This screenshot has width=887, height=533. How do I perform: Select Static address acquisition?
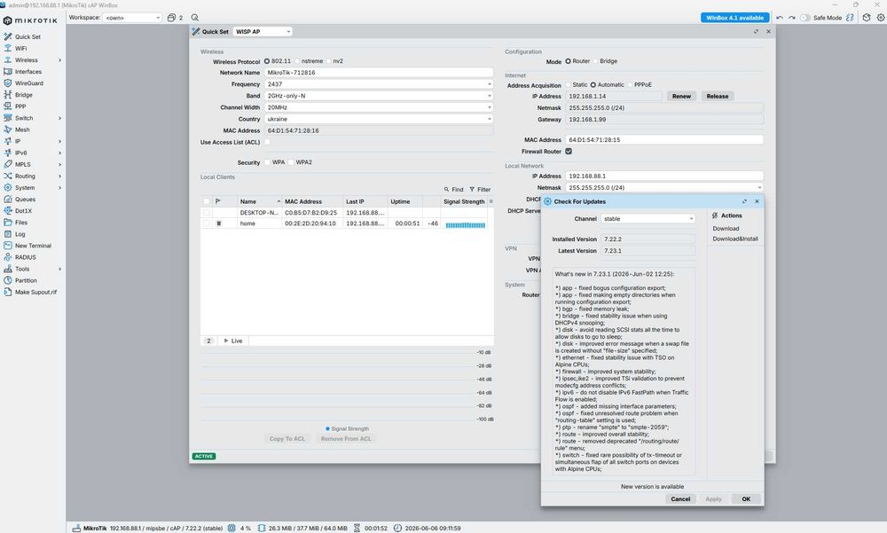pyautogui.click(x=569, y=85)
